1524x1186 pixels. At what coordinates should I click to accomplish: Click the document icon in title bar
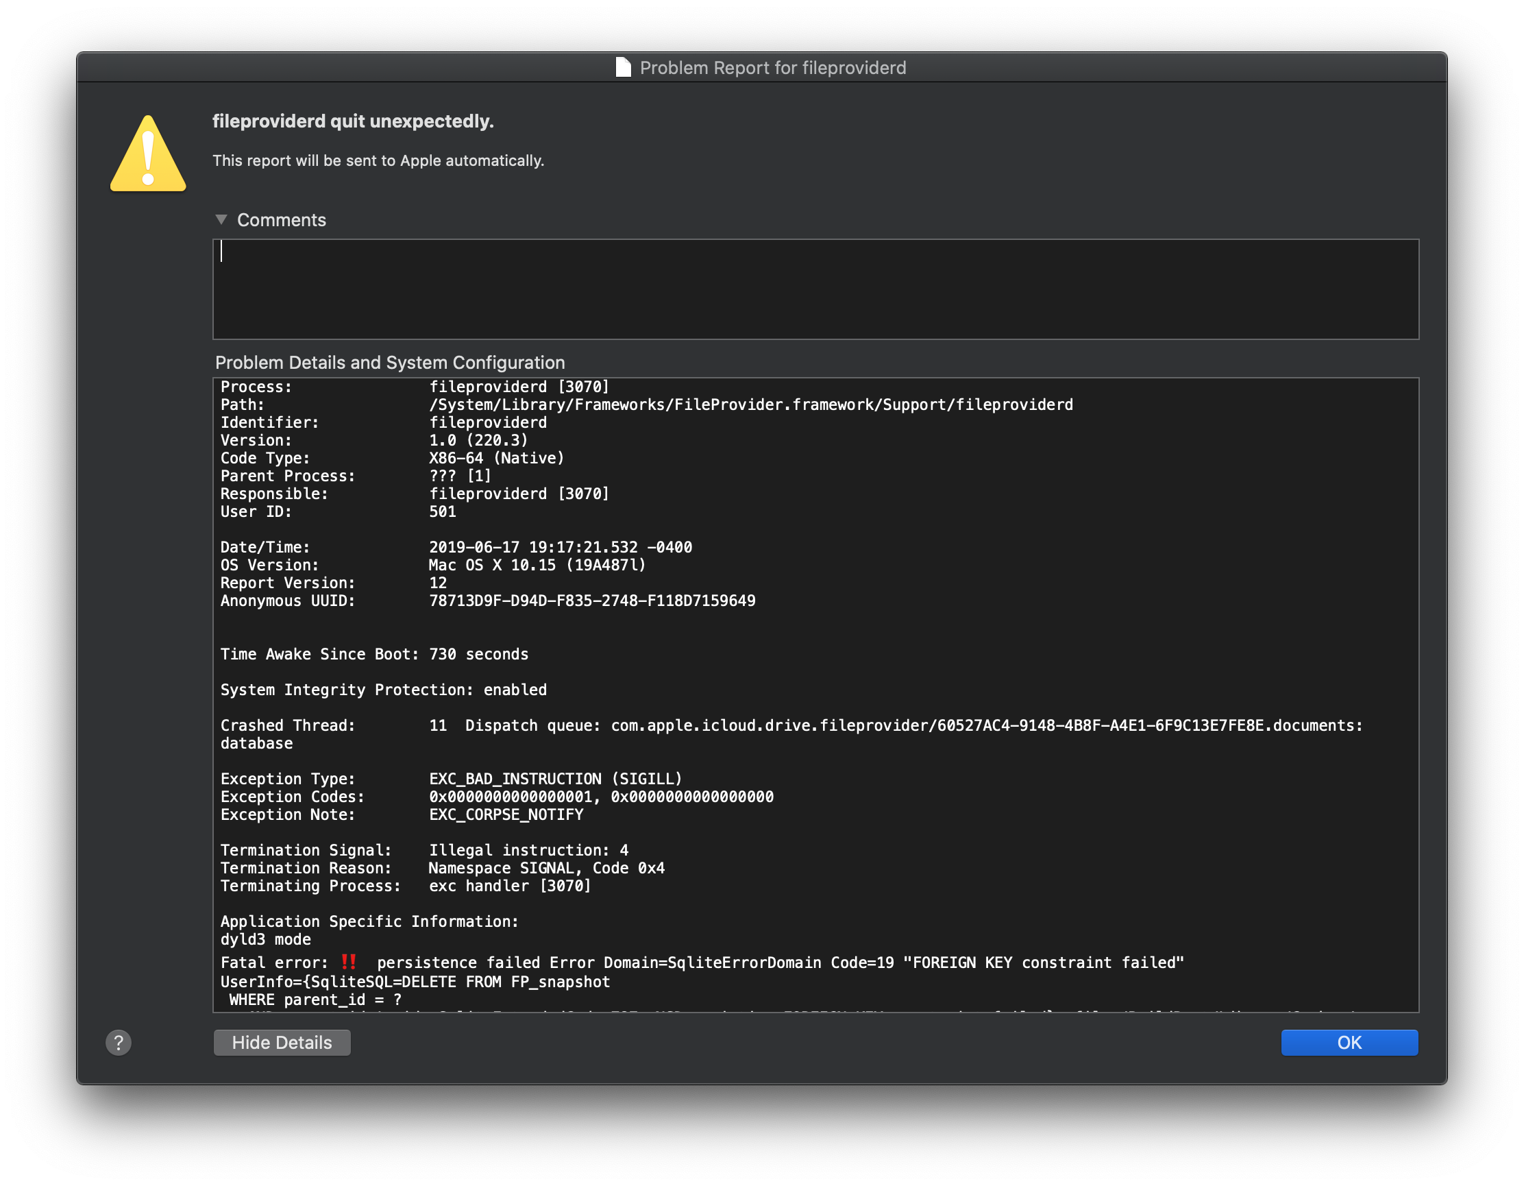click(x=623, y=68)
